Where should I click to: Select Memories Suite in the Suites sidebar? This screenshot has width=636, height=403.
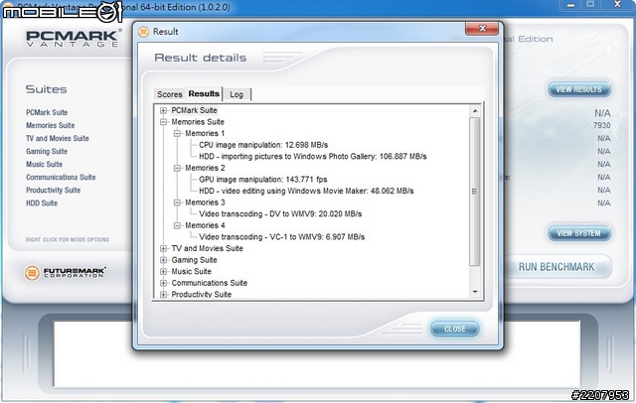tap(51, 125)
